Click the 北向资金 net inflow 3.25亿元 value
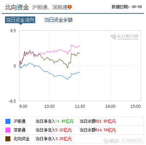 coord(63,139)
